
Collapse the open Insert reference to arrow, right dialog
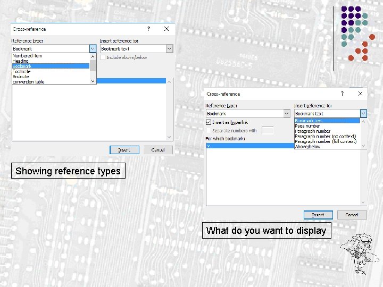click(363, 114)
